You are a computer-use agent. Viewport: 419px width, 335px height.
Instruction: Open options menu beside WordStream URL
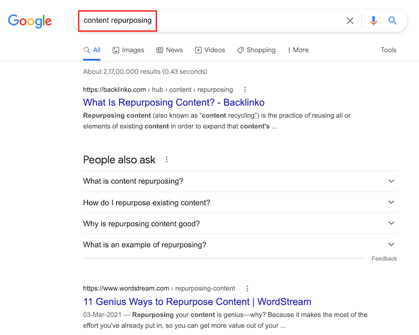point(247,288)
